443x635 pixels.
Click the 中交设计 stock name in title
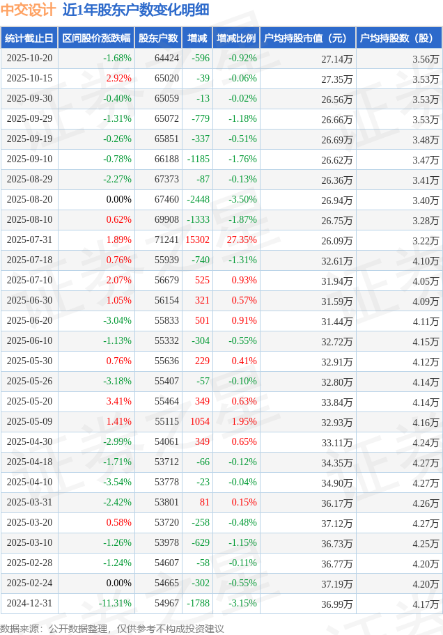(28, 10)
